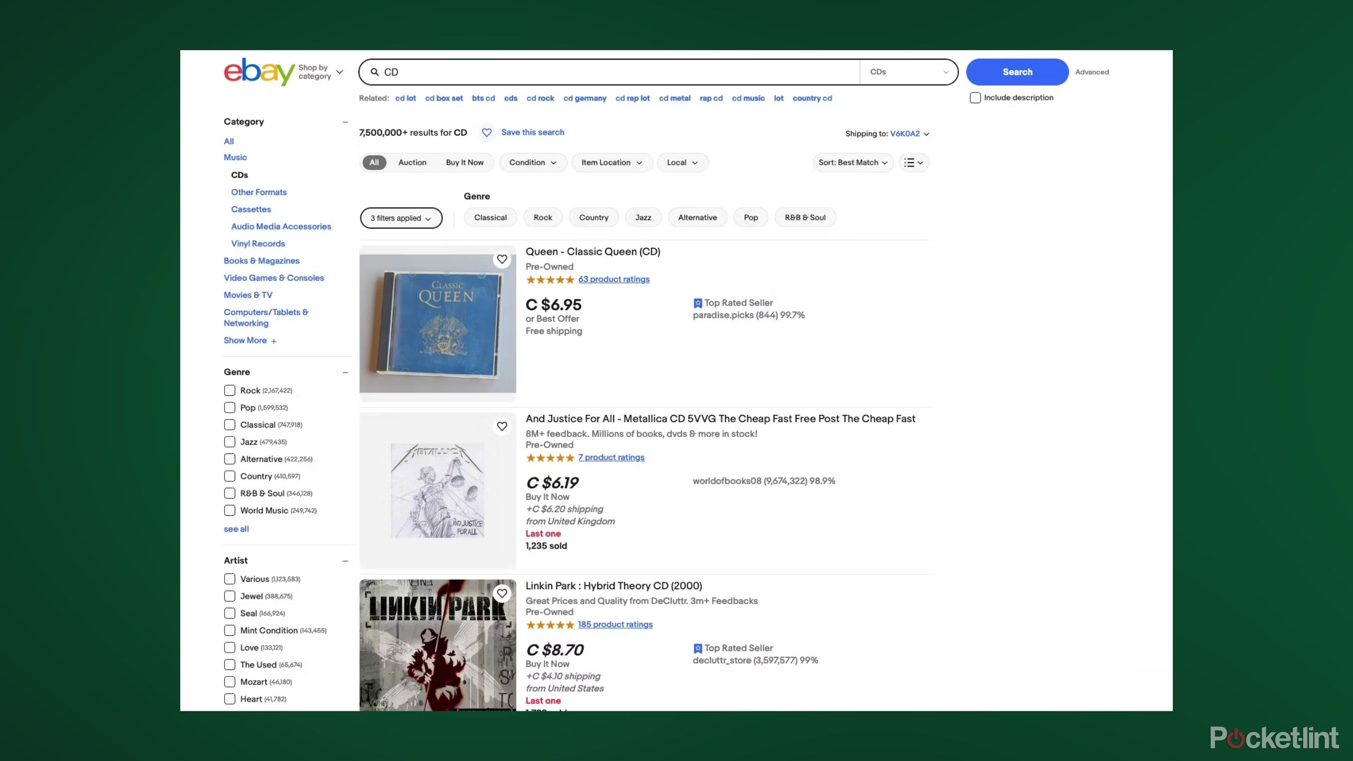
Task: Click the watchlist heart icon on Classic Queen
Action: coord(501,259)
